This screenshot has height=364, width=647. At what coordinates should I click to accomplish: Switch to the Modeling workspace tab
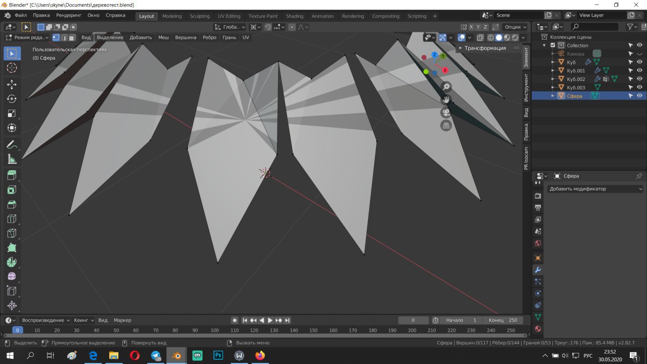(x=172, y=16)
